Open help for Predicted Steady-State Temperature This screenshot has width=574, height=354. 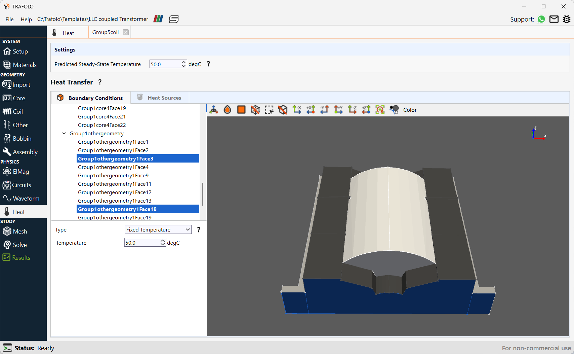[x=208, y=64]
